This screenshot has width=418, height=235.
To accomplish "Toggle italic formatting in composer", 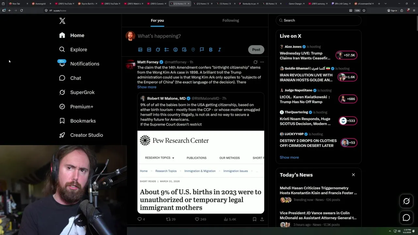I will click(219, 50).
